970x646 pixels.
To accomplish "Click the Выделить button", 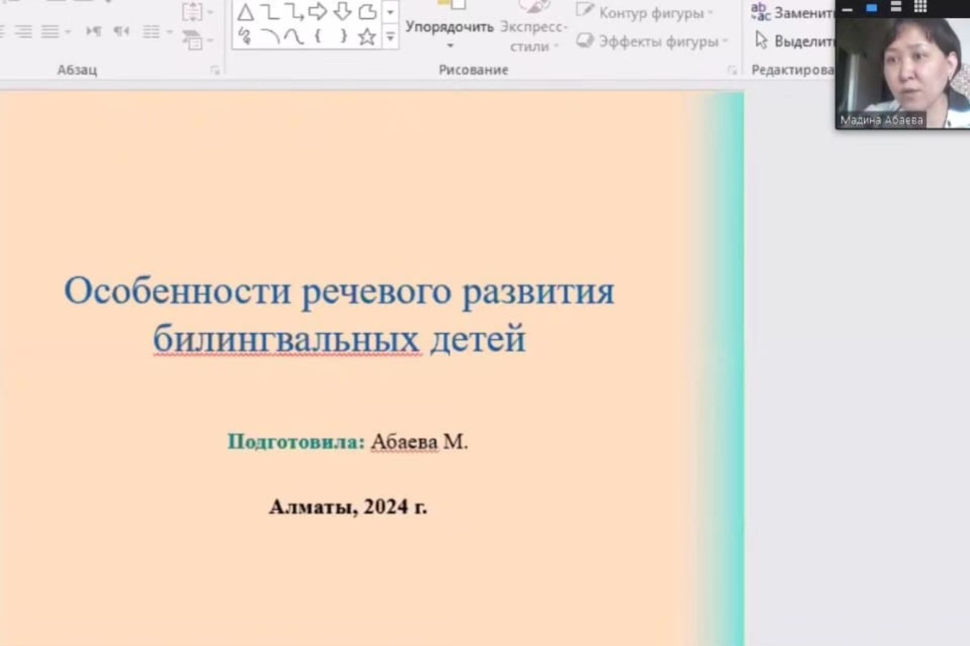I will click(x=795, y=41).
